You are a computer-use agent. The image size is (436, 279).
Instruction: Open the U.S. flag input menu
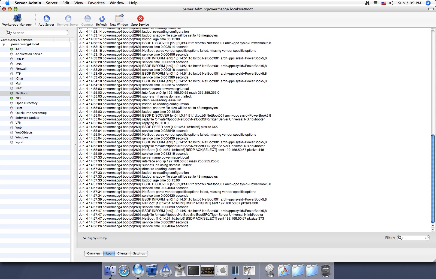tap(384, 3)
